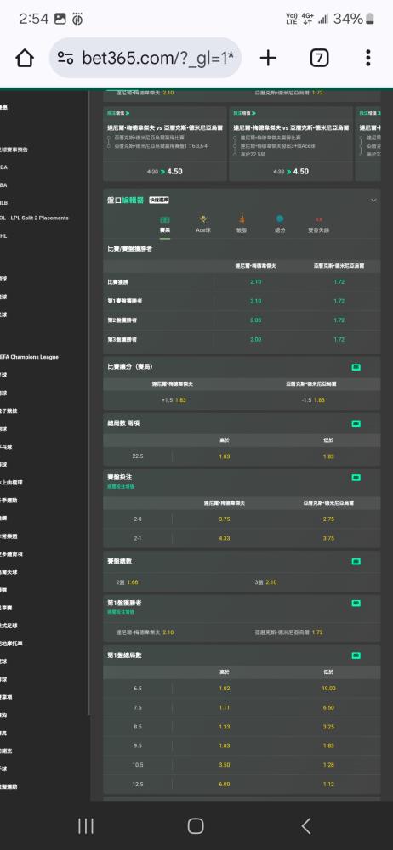The width and height of the screenshot is (393, 850).
Task: Click the bet builder badge on set betting
Action: tap(356, 478)
